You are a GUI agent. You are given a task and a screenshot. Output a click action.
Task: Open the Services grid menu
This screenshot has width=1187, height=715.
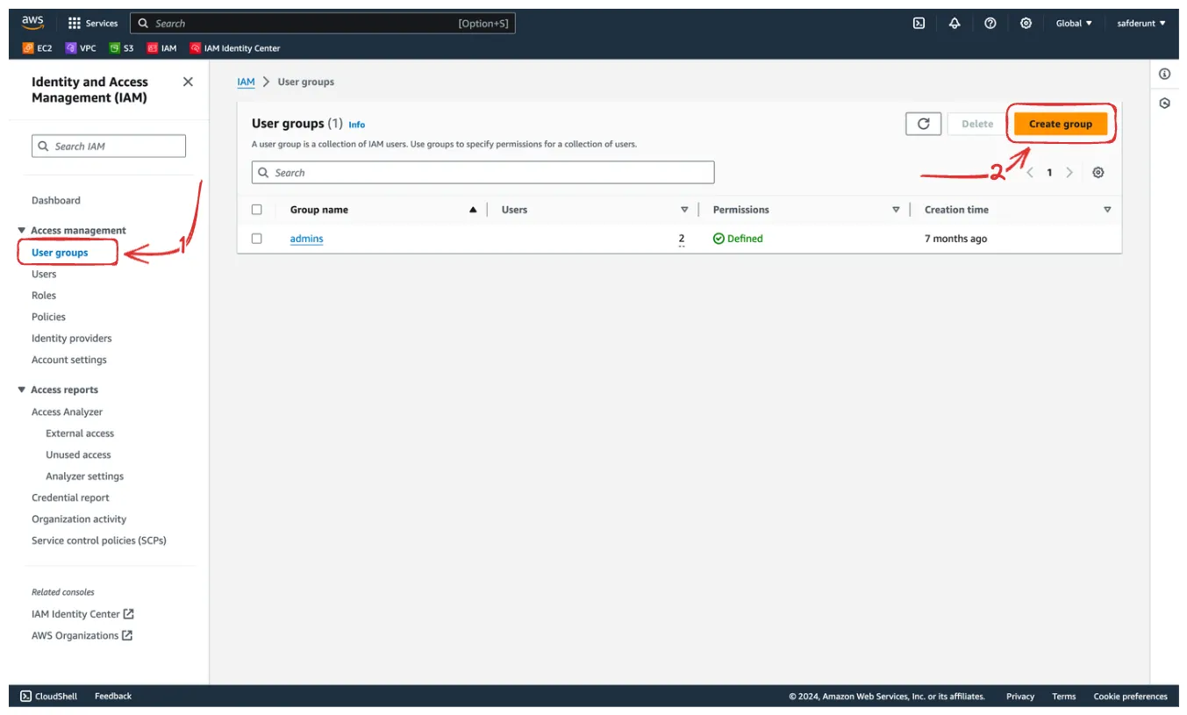[x=93, y=24]
